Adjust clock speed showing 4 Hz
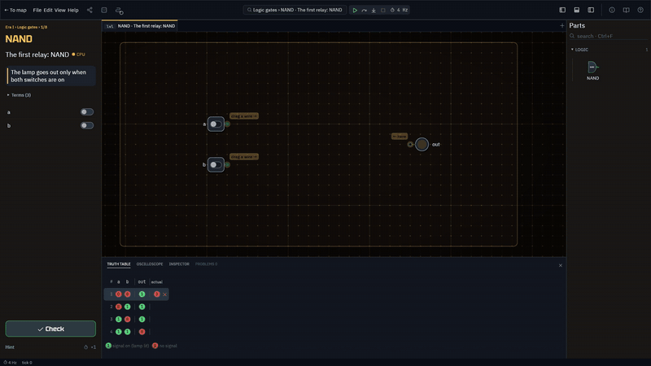Viewport: 651px width, 366px height. click(x=399, y=10)
